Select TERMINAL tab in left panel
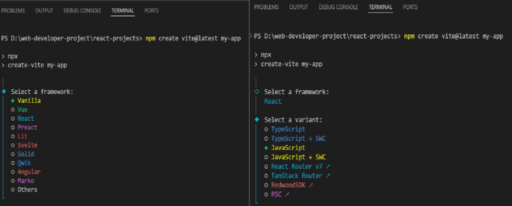 (123, 11)
